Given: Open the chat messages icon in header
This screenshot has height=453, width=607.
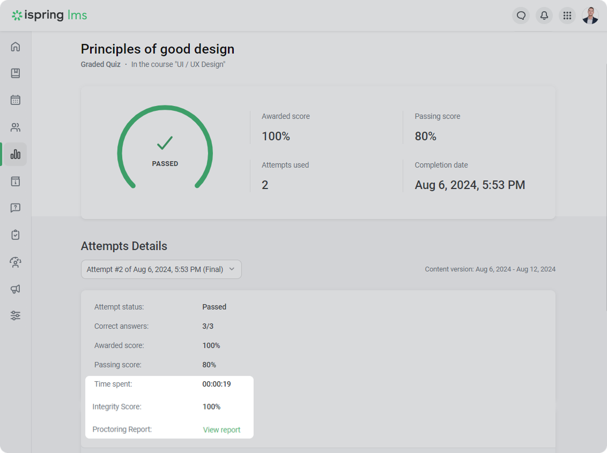Looking at the screenshot, I should click(521, 16).
